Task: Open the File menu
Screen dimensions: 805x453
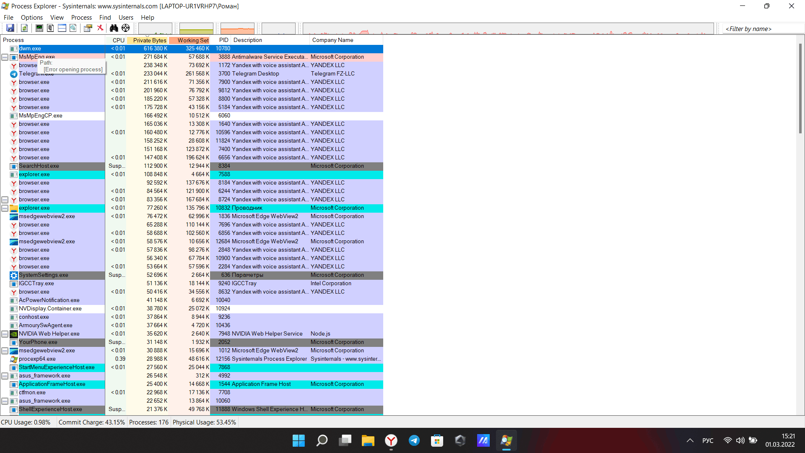Action: 8,18
